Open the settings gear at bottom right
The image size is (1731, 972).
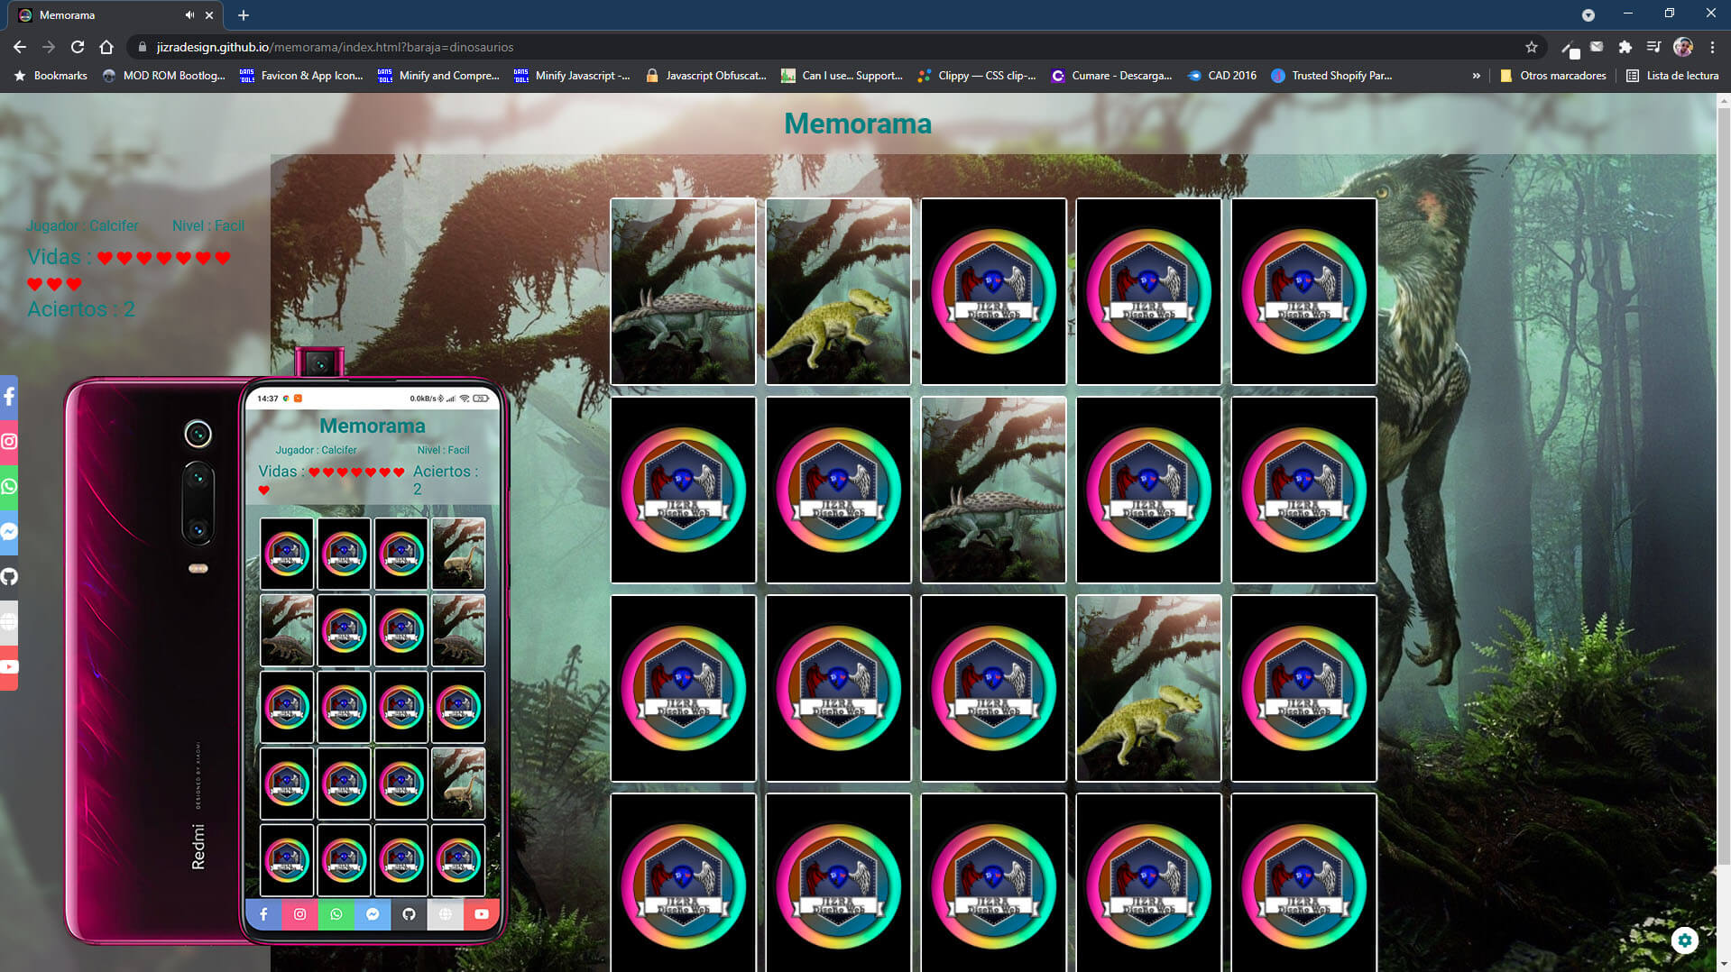[x=1684, y=940]
